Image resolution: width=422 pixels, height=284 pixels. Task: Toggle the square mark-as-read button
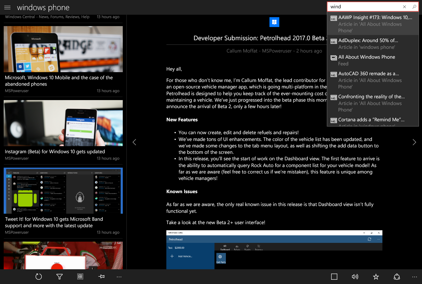[x=334, y=277]
